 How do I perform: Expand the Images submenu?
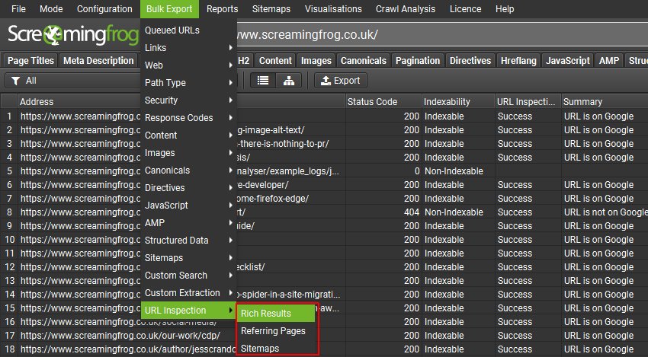click(x=188, y=153)
